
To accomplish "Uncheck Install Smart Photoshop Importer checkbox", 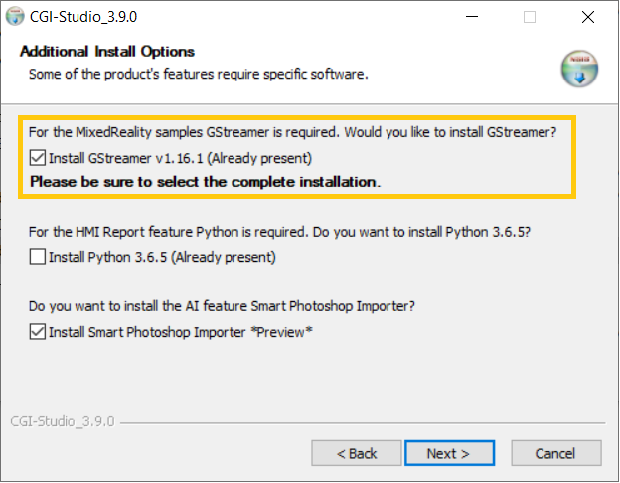I will [37, 332].
